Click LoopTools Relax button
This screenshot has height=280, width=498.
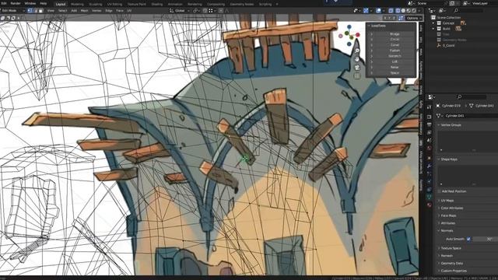point(395,68)
